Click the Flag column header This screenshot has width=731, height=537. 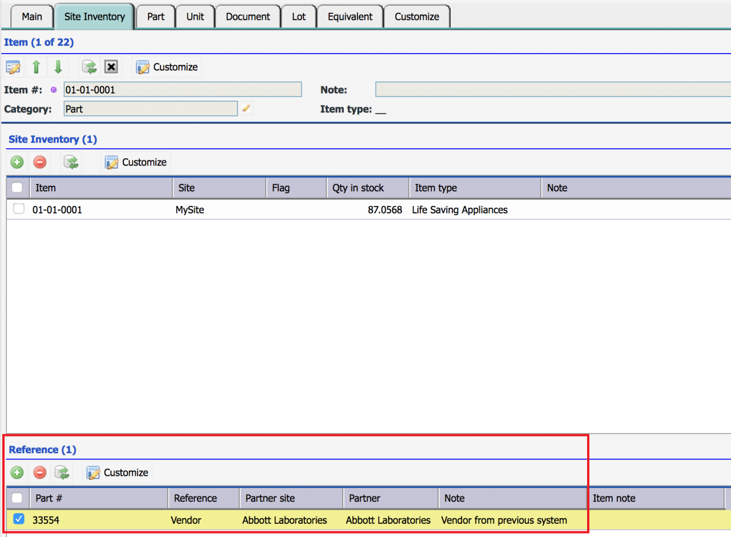(296, 188)
